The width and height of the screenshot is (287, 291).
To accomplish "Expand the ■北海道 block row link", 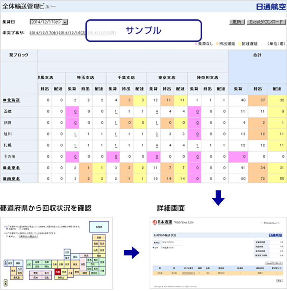I will pos(11,100).
